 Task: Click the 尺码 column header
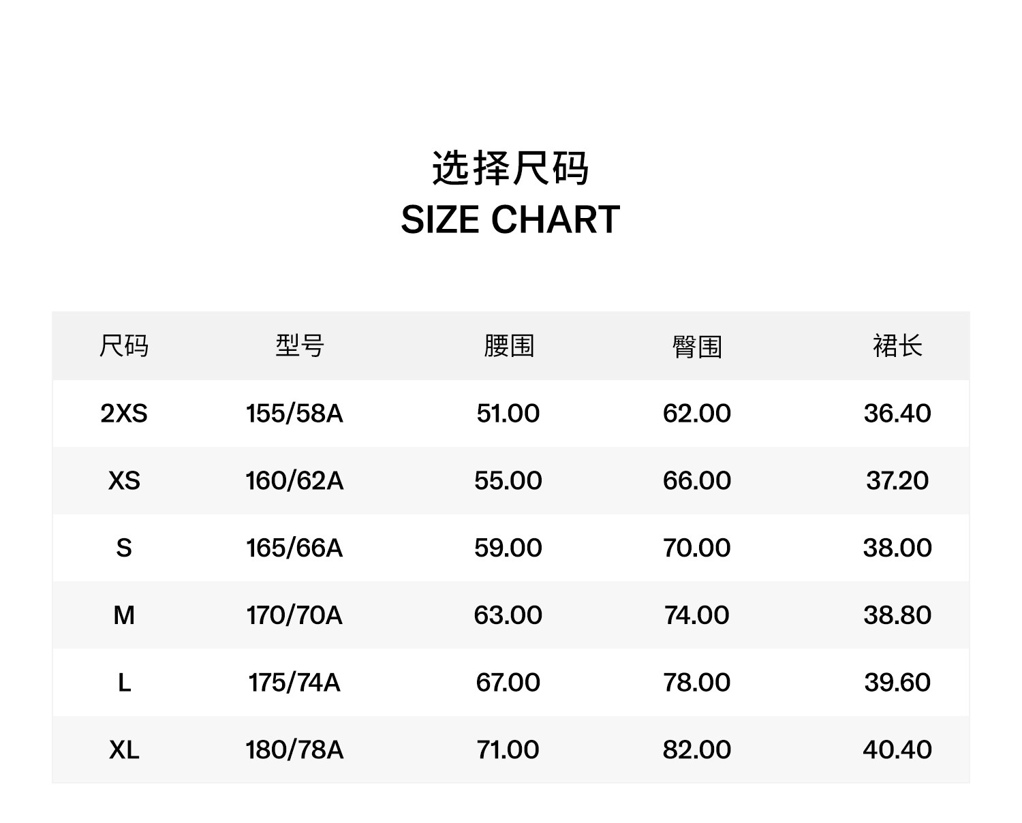point(123,346)
